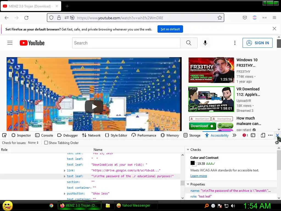Dismiss the default browser notification bar
The width and height of the screenshot is (281, 211).
pos(274,29)
